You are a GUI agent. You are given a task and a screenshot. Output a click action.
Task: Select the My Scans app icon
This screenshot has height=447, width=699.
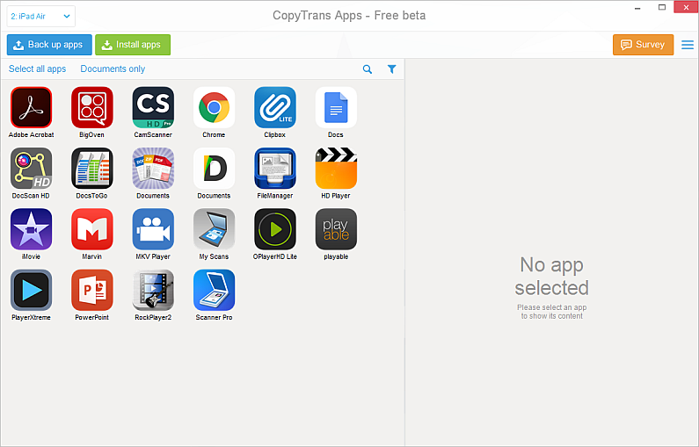point(214,229)
